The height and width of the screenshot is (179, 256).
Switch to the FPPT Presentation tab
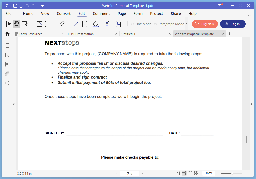81,34
